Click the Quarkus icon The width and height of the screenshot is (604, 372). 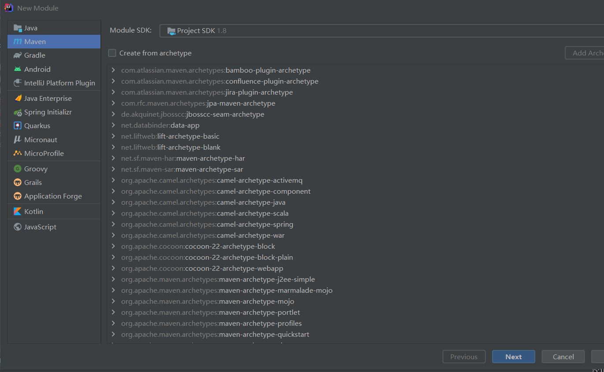(18, 126)
